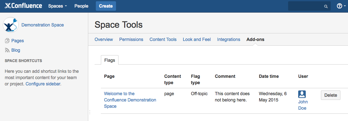Click the Create button
The height and width of the screenshot is (121, 348).
click(x=106, y=6)
